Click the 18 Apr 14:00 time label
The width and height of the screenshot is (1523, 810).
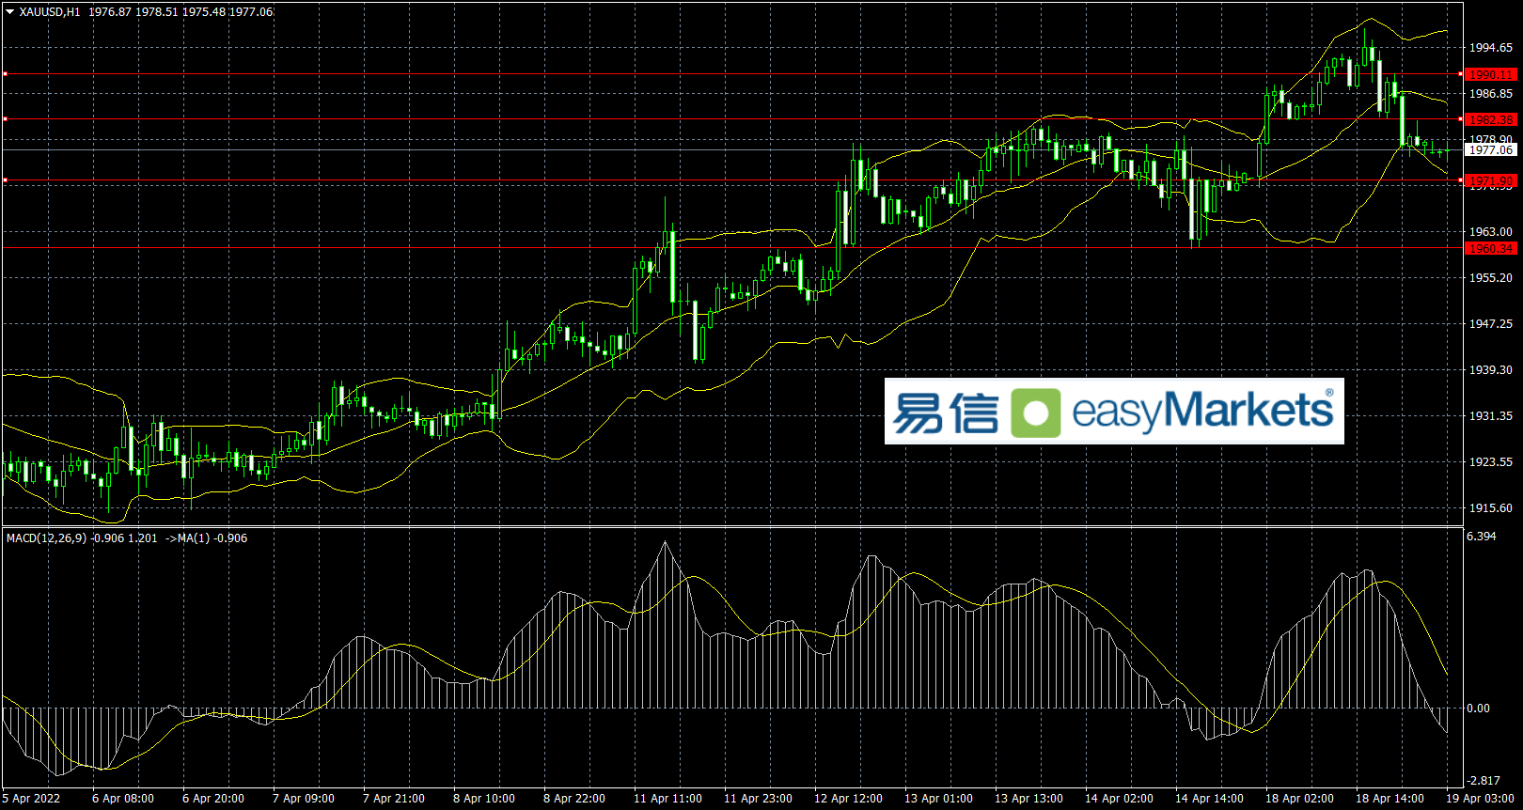[x=1390, y=799]
